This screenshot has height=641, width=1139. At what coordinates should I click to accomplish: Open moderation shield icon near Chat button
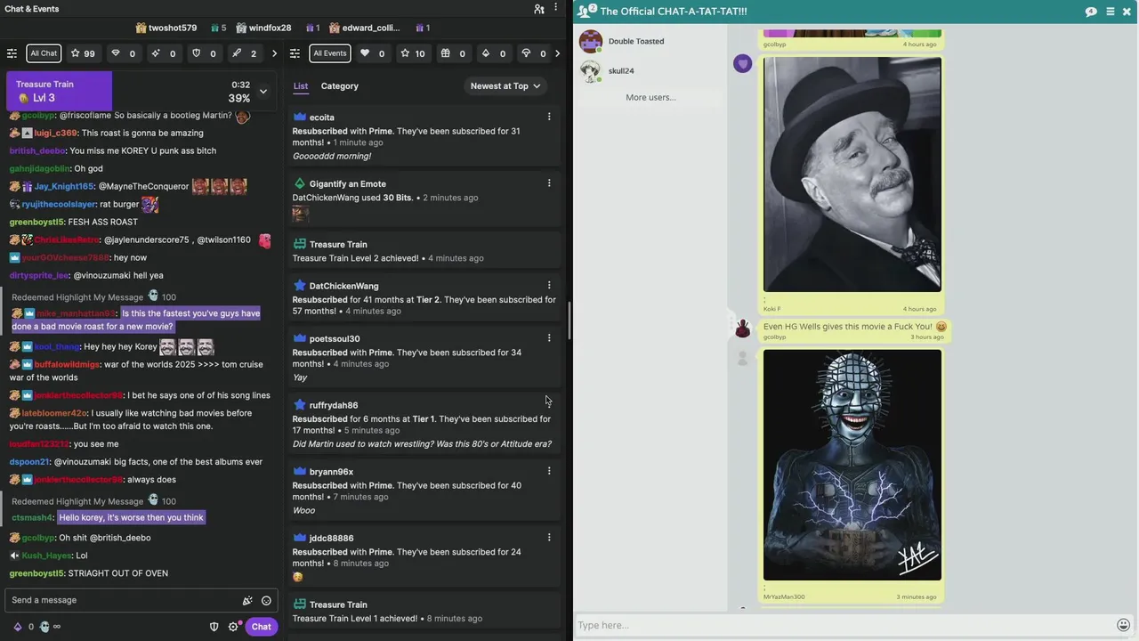pyautogui.click(x=214, y=627)
